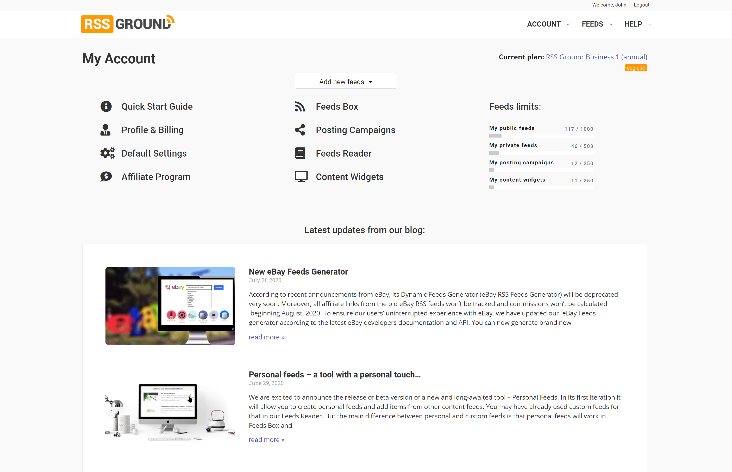Click the RSS Ground logo
This screenshot has width=732, height=472.
point(127,24)
